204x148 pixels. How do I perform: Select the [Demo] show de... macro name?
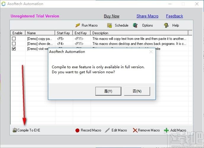[x=40, y=44]
